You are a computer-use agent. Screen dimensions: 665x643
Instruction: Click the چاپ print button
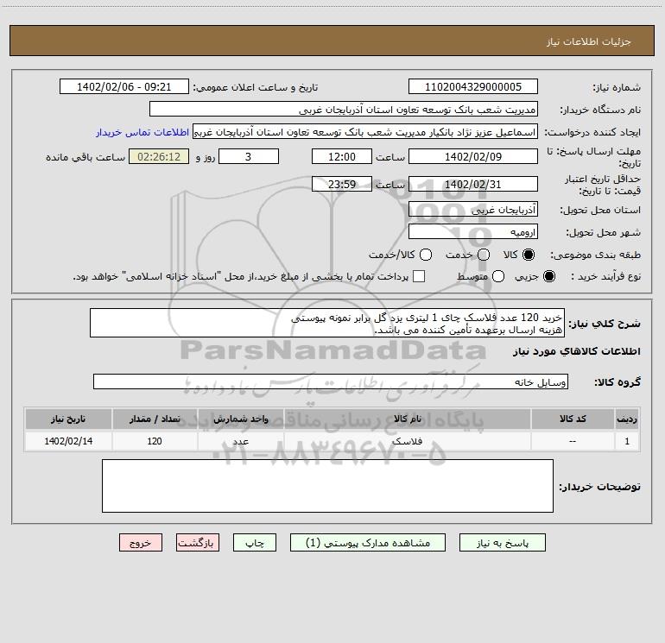point(255,543)
